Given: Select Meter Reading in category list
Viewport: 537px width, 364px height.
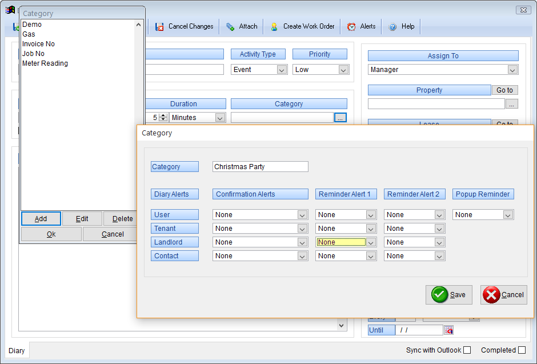Looking at the screenshot, I should [x=45, y=63].
